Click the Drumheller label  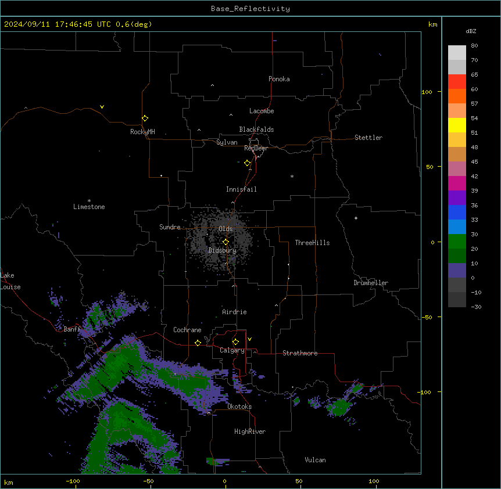[x=371, y=283]
